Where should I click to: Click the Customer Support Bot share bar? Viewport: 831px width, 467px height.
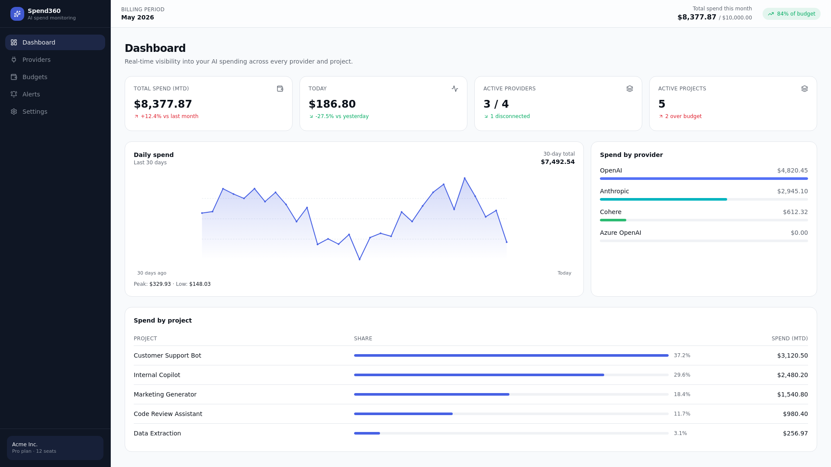click(x=511, y=355)
